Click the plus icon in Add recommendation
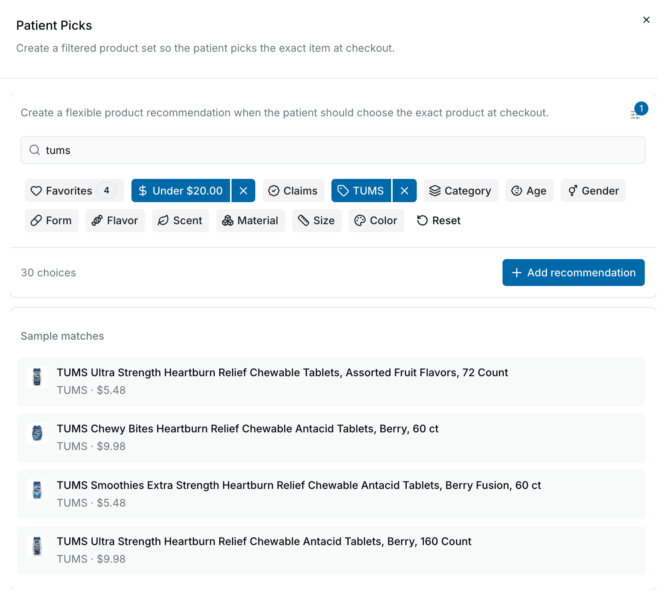The height and width of the screenshot is (592, 658). pyautogui.click(x=517, y=273)
